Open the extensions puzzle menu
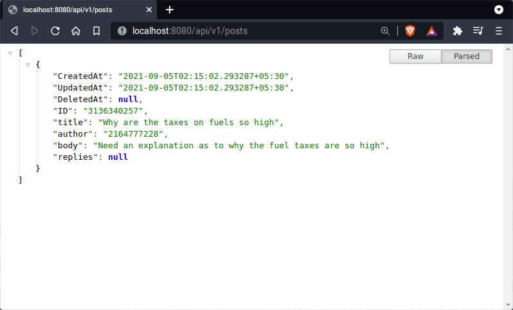 click(x=458, y=31)
